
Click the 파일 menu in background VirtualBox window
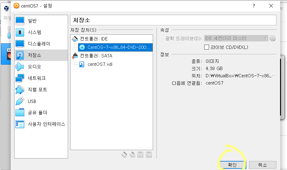[x=7, y=18]
